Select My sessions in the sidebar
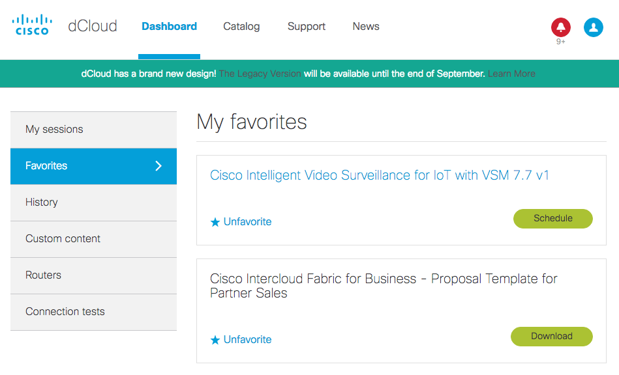This screenshot has height=375, width=619. (54, 130)
